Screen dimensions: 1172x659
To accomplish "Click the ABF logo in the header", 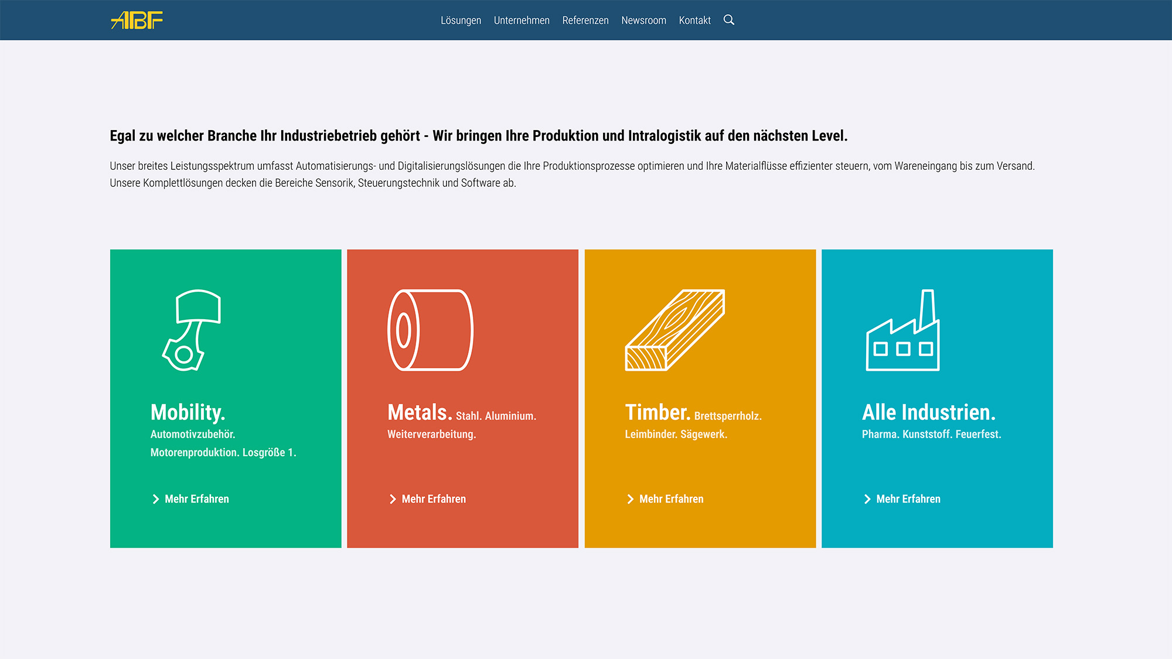I will click(137, 20).
